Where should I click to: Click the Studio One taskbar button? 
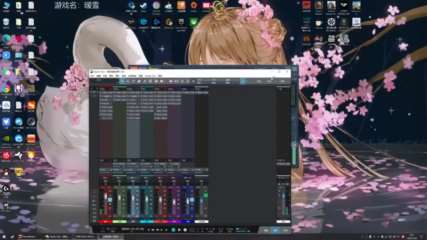point(57,237)
